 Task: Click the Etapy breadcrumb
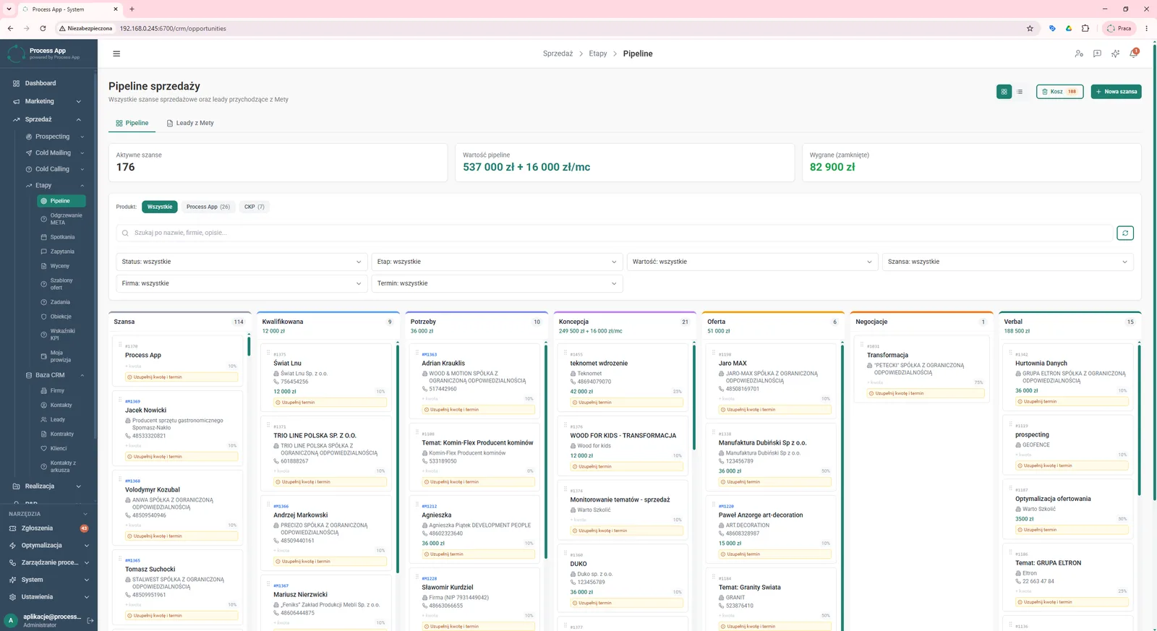click(598, 53)
